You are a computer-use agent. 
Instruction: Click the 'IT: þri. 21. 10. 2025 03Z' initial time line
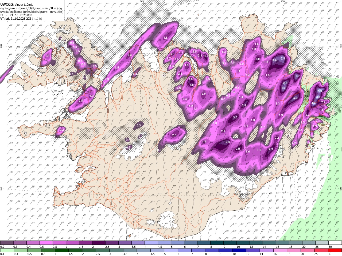(x=16, y=15)
